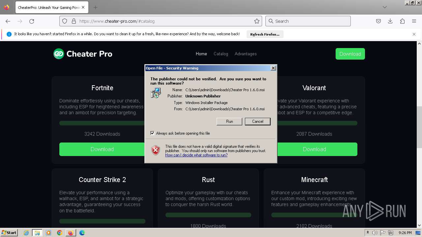Click the Unknown Publisher text
Viewport: 422px width, 237px height.
coord(203,96)
